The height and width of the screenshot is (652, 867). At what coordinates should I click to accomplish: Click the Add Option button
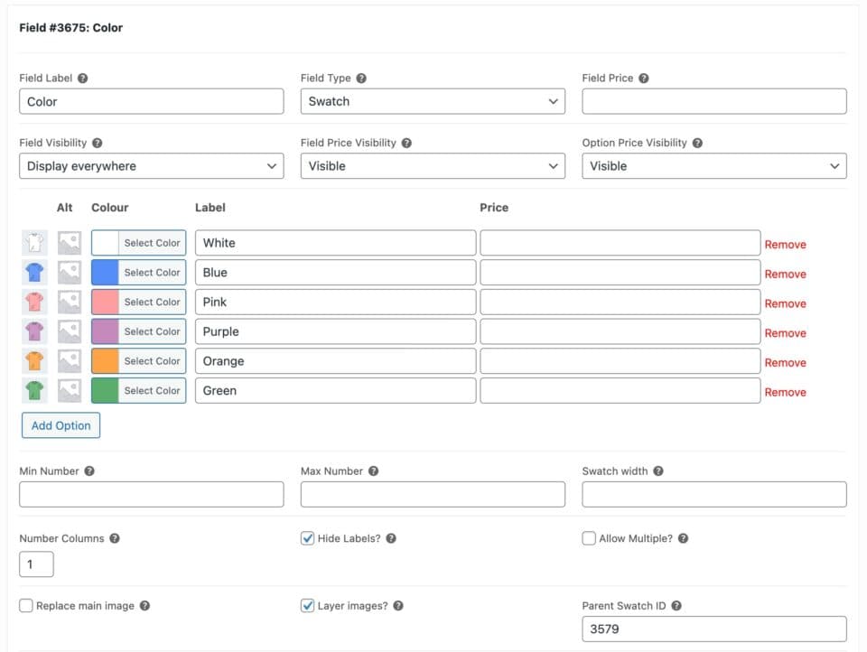pyautogui.click(x=61, y=424)
